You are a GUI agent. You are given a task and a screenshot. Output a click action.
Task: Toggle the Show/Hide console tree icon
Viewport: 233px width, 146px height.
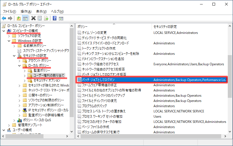[x=25, y=18]
